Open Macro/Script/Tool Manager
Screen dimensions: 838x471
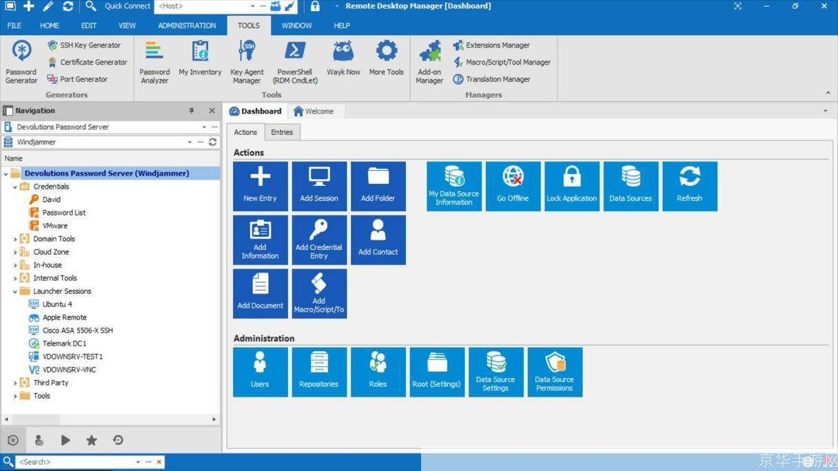click(502, 62)
